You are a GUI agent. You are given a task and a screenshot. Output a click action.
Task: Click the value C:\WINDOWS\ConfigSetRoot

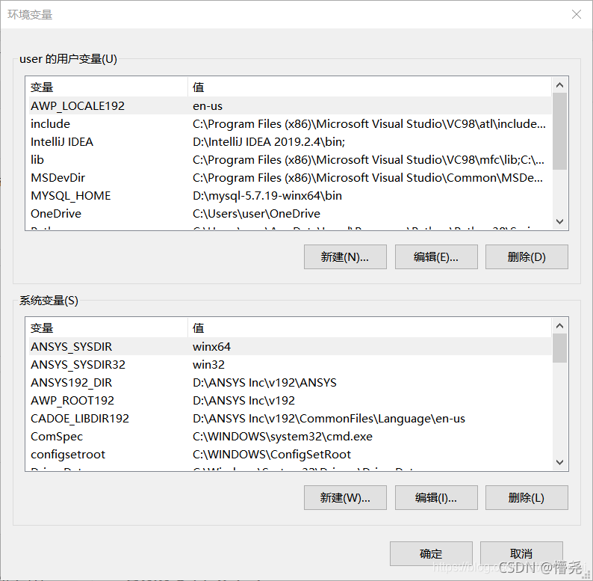coord(272,455)
